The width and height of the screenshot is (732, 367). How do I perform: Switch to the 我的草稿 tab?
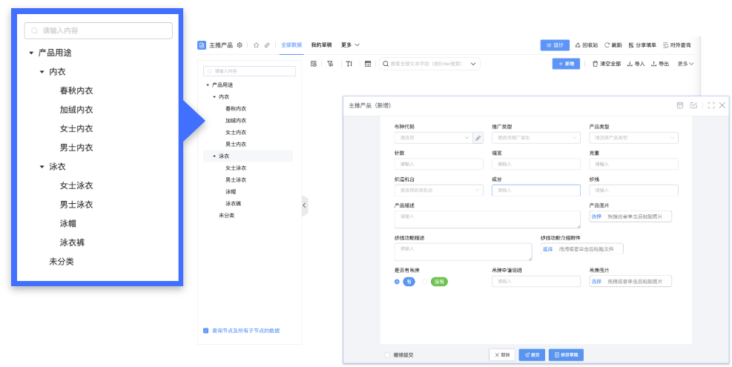[x=321, y=45]
